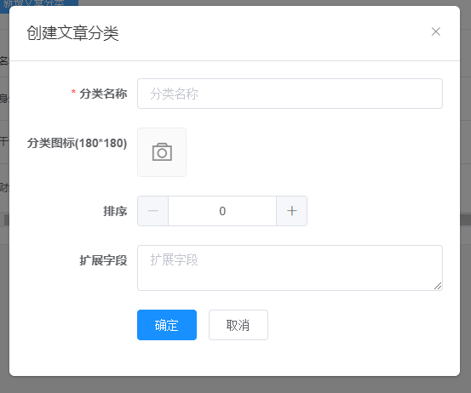The height and width of the screenshot is (393, 471).
Task: Click the 扩展字段 textarea
Action: tap(290, 268)
